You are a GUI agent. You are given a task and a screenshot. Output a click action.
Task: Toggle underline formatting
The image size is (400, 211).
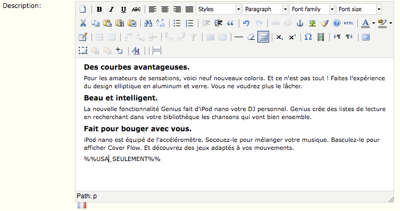124,10
